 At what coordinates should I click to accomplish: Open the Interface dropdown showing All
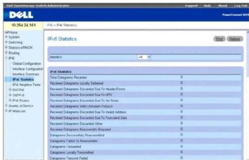[144, 57]
